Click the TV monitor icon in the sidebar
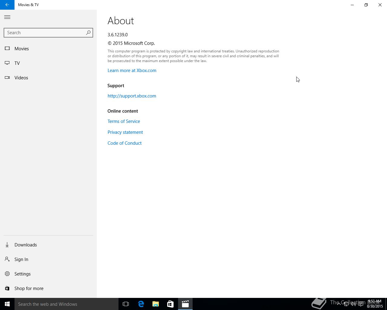Viewport: 387px width, 310px height. (7, 63)
